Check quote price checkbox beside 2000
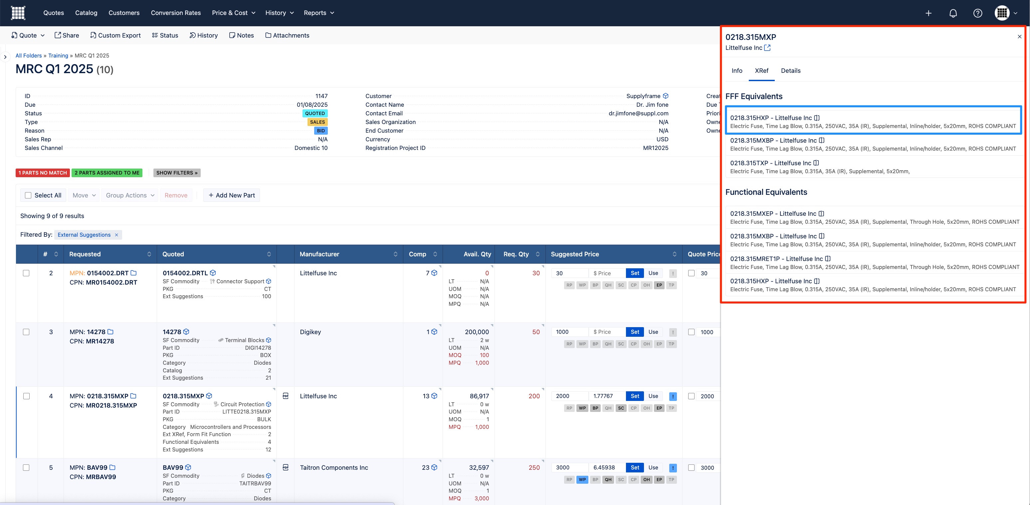The image size is (1030, 505). pyautogui.click(x=691, y=396)
